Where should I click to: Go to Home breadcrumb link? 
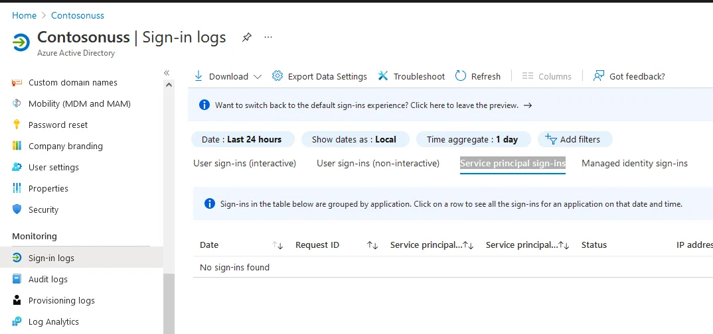[x=24, y=15]
